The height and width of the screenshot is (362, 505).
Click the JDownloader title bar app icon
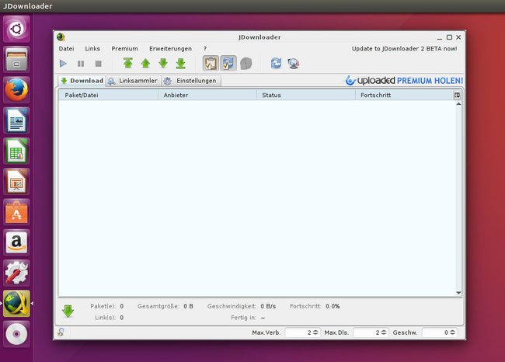point(61,37)
